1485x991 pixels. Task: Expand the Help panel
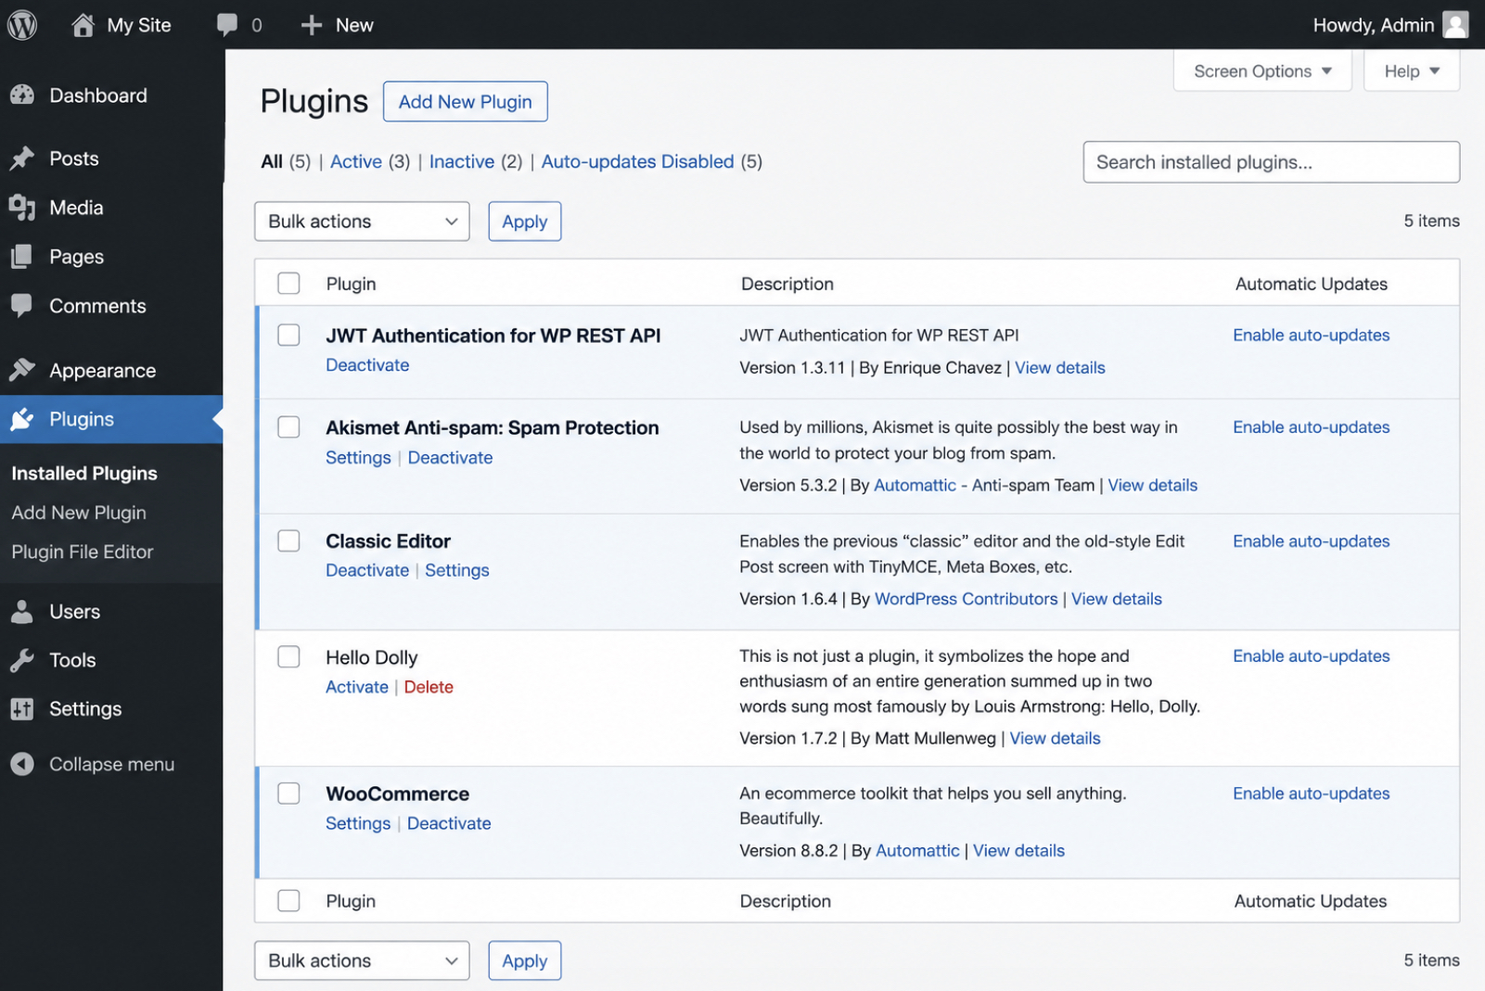coord(1412,71)
